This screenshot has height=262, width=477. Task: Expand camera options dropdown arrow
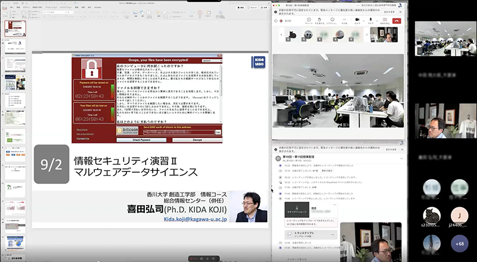(363, 21)
